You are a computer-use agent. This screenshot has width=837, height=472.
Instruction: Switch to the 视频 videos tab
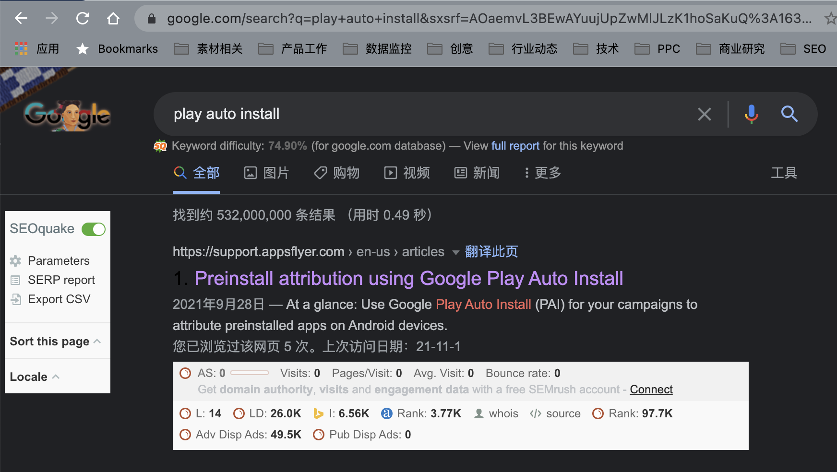(x=407, y=173)
